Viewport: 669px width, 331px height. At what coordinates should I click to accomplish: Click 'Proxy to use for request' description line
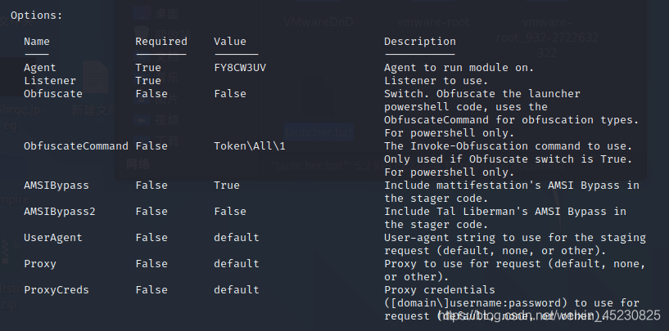coord(515,264)
